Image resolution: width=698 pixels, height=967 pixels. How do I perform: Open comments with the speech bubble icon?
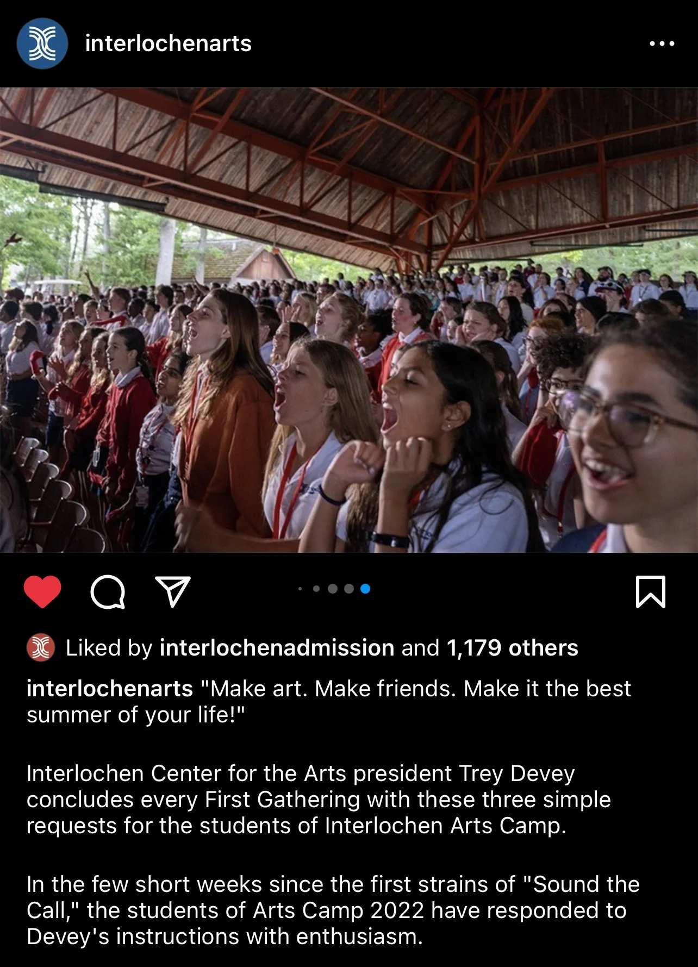(x=108, y=592)
